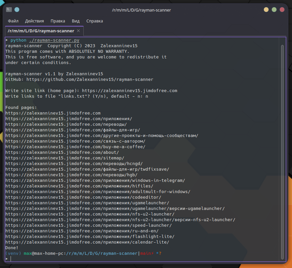Click the URL ending /speed-launcher/
Image resolution: width=292 pixels, height=268 pixels.
click(x=88, y=225)
